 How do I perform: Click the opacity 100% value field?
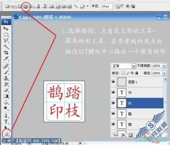(157, 66)
